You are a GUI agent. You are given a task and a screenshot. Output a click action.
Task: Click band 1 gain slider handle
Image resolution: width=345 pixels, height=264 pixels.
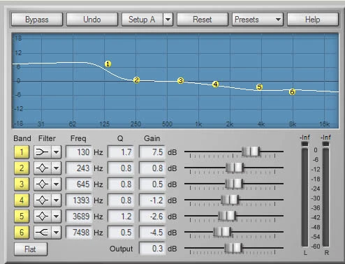click(251, 152)
